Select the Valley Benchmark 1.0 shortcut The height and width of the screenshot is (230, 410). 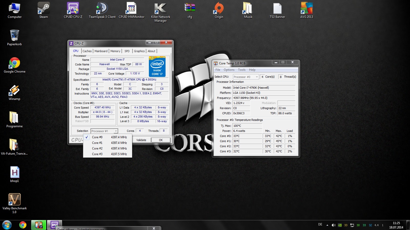pos(15,203)
